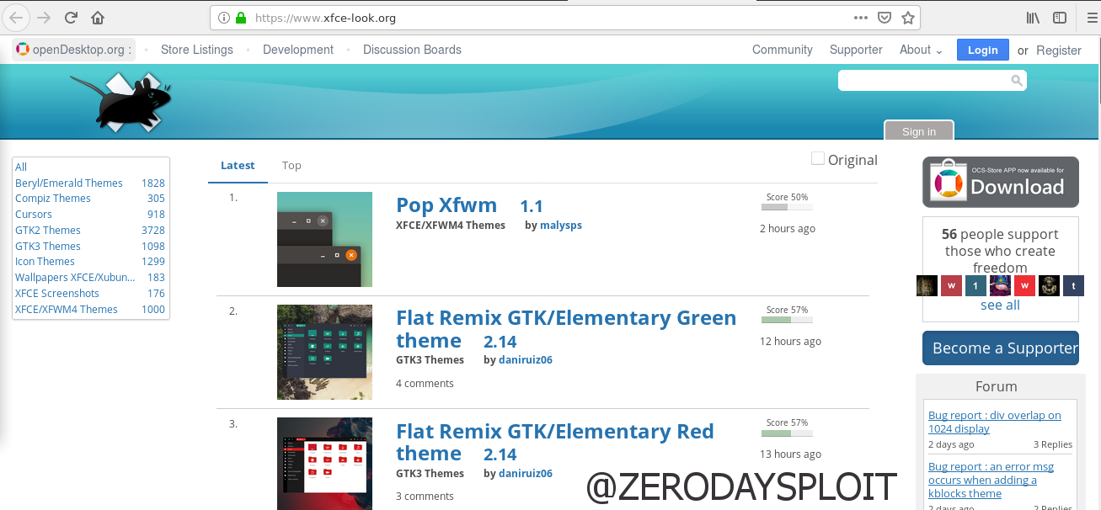Open Discussion Boards menu item
Viewport: 1101px width, 510px height.
pos(412,50)
